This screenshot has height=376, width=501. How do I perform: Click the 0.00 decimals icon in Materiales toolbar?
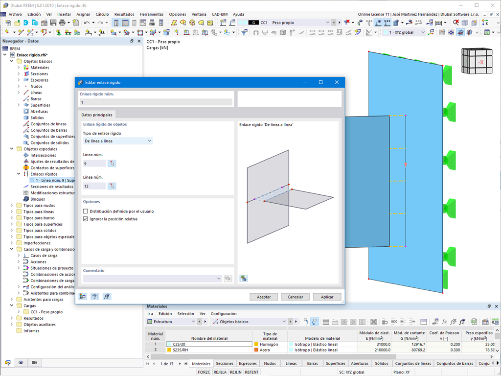click(495, 322)
